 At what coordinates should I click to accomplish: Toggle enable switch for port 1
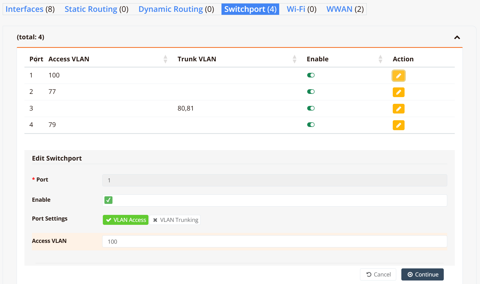point(311,75)
